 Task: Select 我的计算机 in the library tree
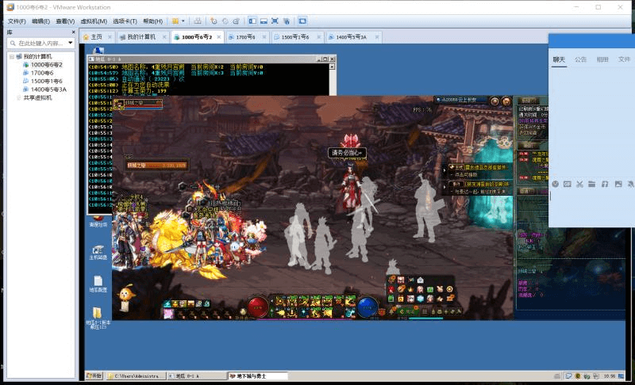[x=37, y=56]
